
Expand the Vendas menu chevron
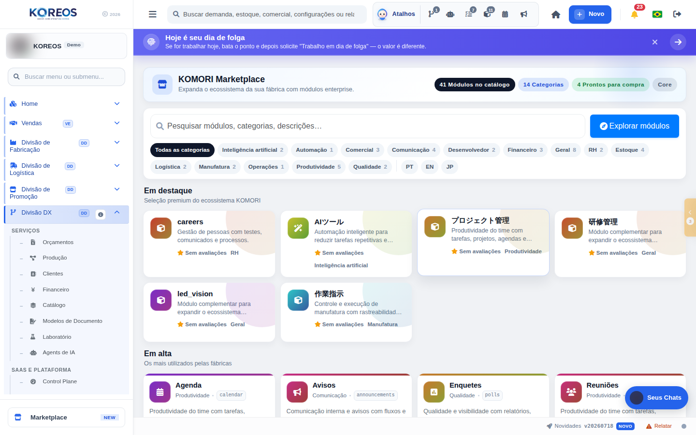pos(117,123)
